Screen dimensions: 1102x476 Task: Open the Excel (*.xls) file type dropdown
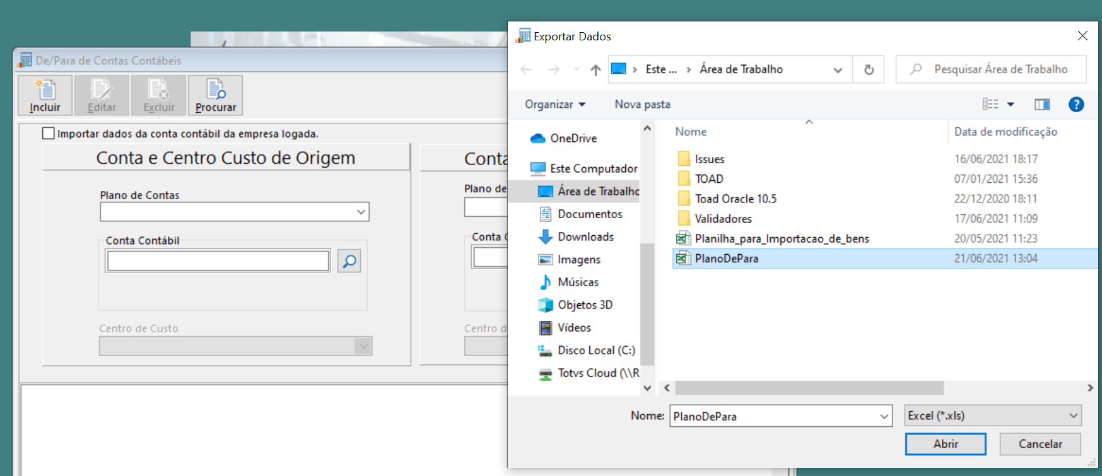[x=993, y=415]
